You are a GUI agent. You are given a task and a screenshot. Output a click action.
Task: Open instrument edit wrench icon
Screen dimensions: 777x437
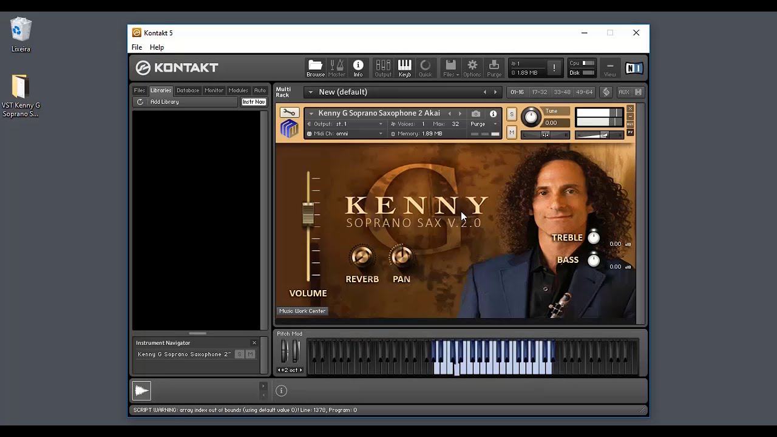pyautogui.click(x=289, y=112)
